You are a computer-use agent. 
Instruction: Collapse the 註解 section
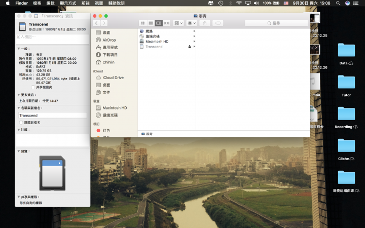pyautogui.click(x=19, y=130)
